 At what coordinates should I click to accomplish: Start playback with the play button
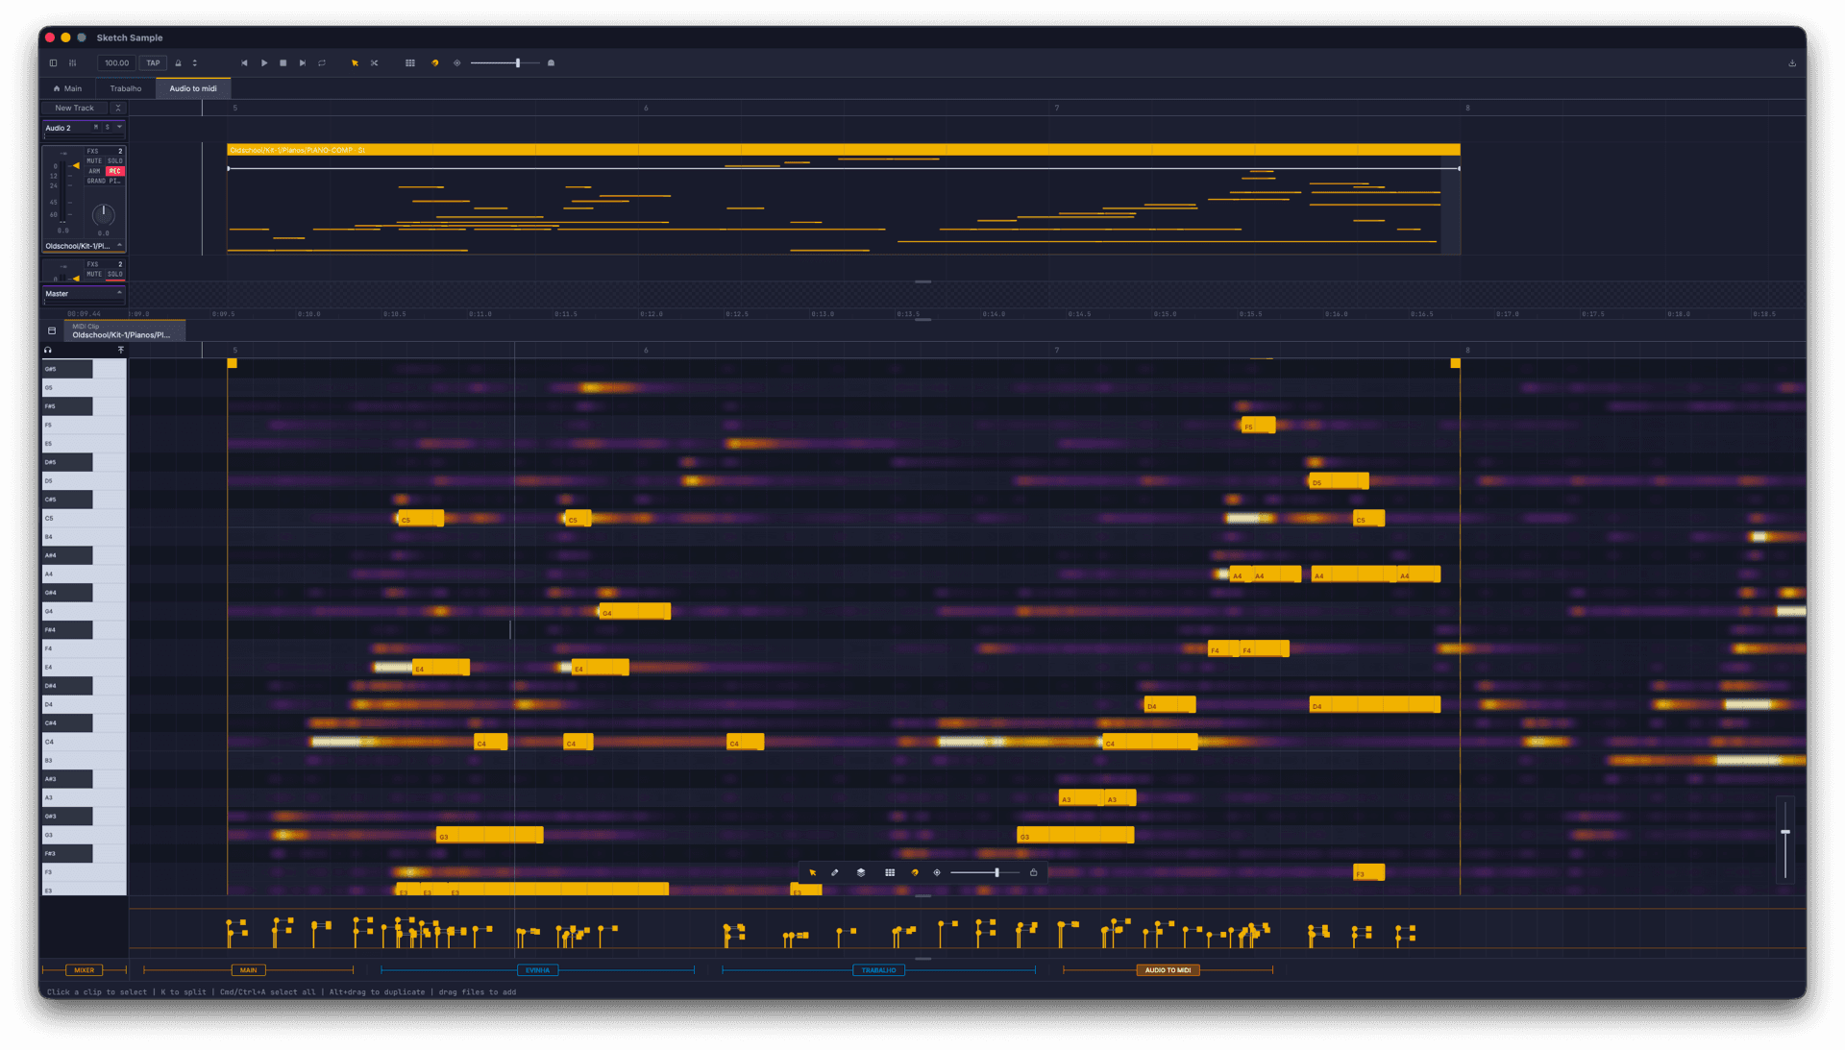pos(264,63)
